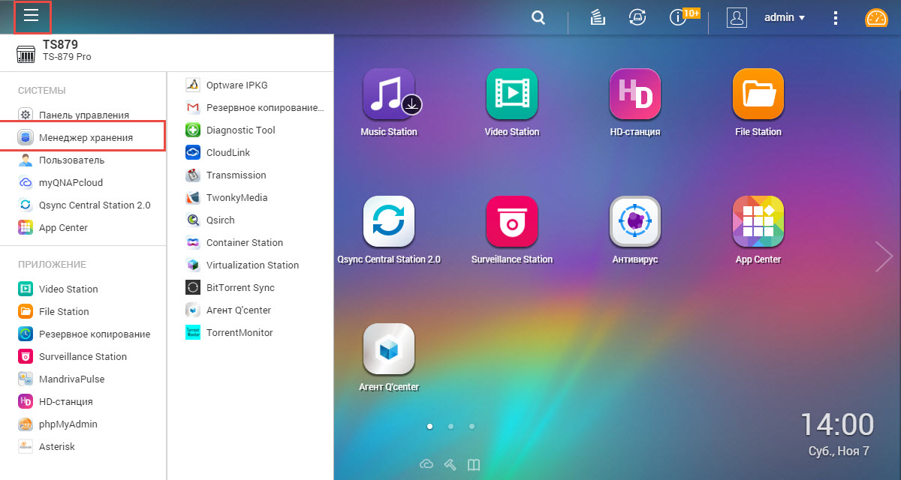Go to next desktop page arrow

tap(884, 256)
